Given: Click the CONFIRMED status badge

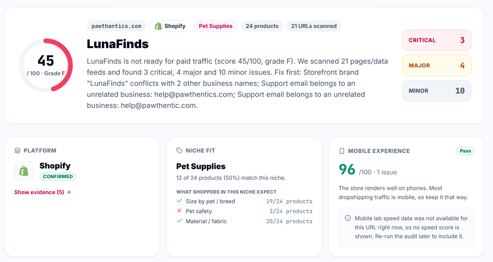Looking at the screenshot, I should coord(58,176).
